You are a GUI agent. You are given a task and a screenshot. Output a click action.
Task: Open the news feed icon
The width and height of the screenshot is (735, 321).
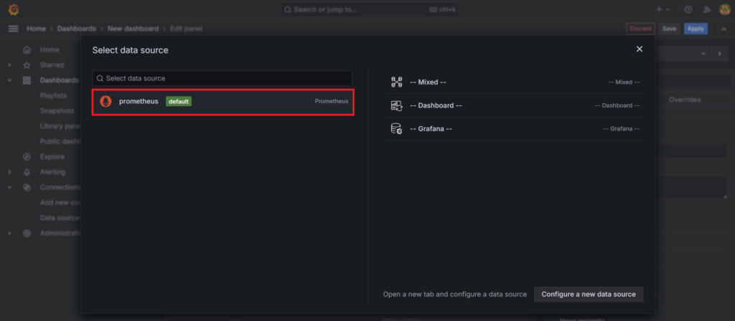pos(707,9)
